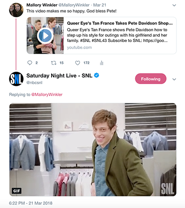Like the tweet with heart icon
This screenshot has width=185, height=208.
(77, 63)
